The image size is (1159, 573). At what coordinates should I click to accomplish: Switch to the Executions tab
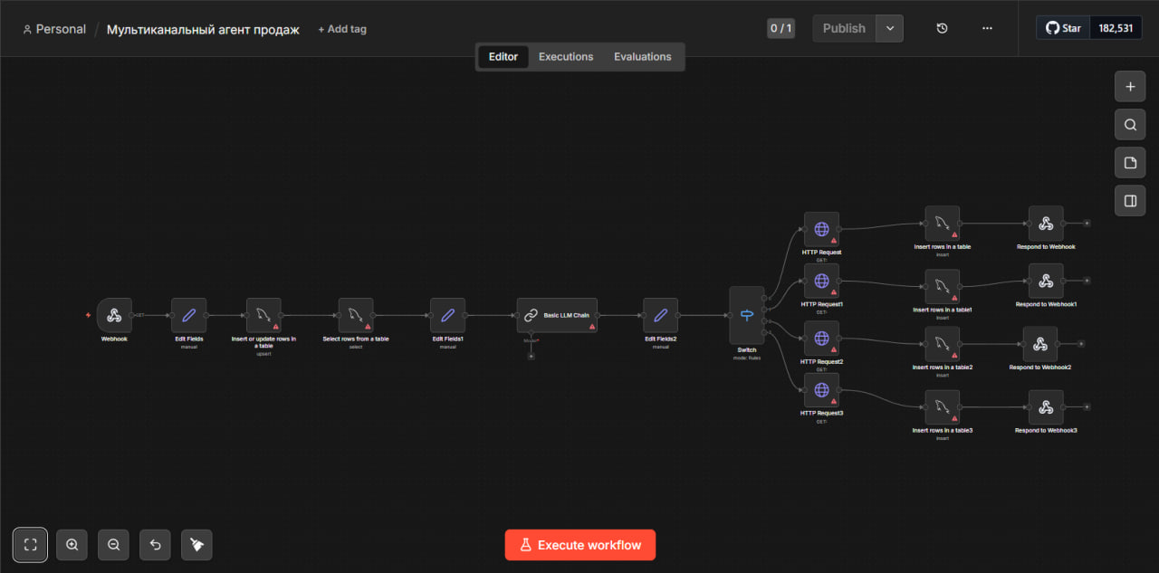click(566, 57)
